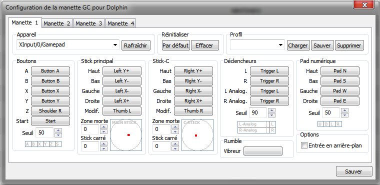
Task: Increase Stick principal Zone morte value
Action: point(103,127)
